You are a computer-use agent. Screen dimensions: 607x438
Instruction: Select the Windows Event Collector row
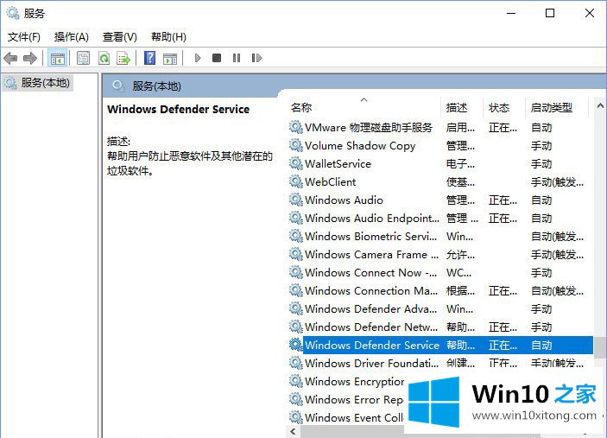[346, 417]
